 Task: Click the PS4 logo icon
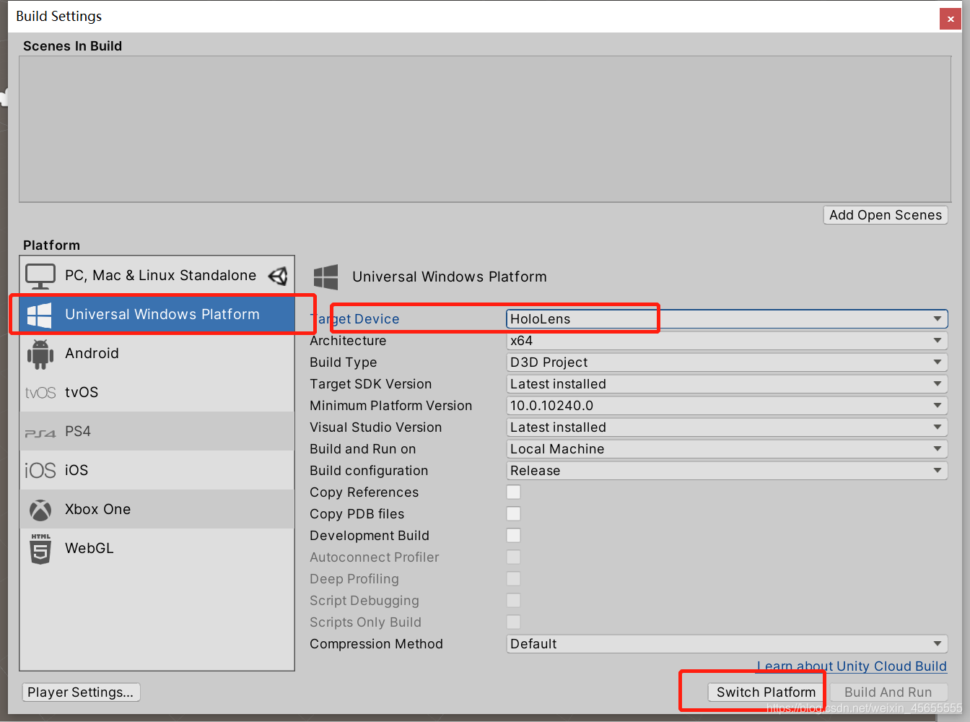pos(40,433)
